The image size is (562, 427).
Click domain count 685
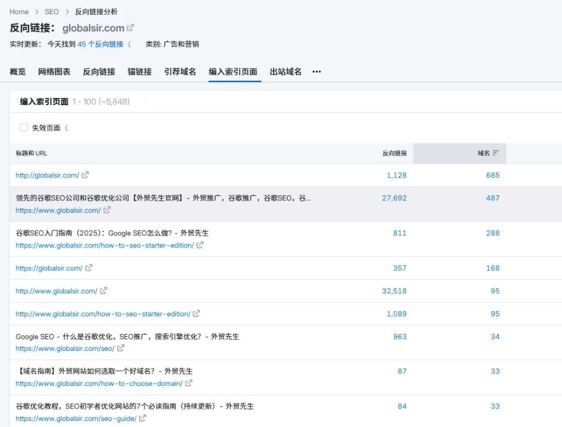493,175
